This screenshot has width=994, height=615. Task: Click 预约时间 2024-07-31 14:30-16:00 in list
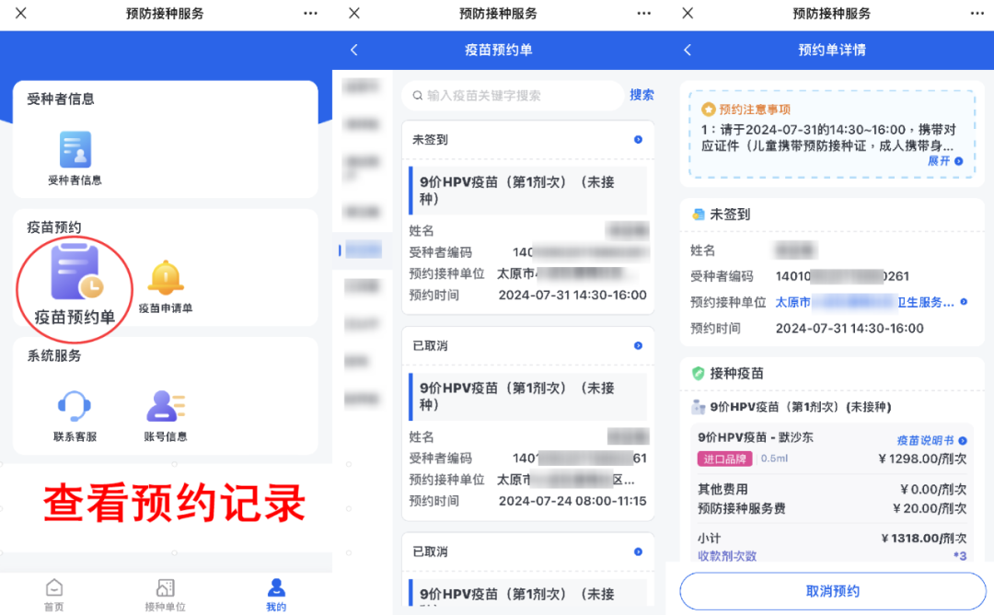pyautogui.click(x=527, y=295)
